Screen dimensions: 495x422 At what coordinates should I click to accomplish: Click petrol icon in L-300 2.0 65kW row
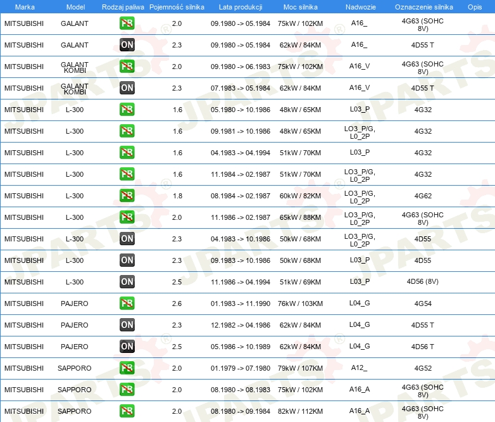[x=127, y=217]
